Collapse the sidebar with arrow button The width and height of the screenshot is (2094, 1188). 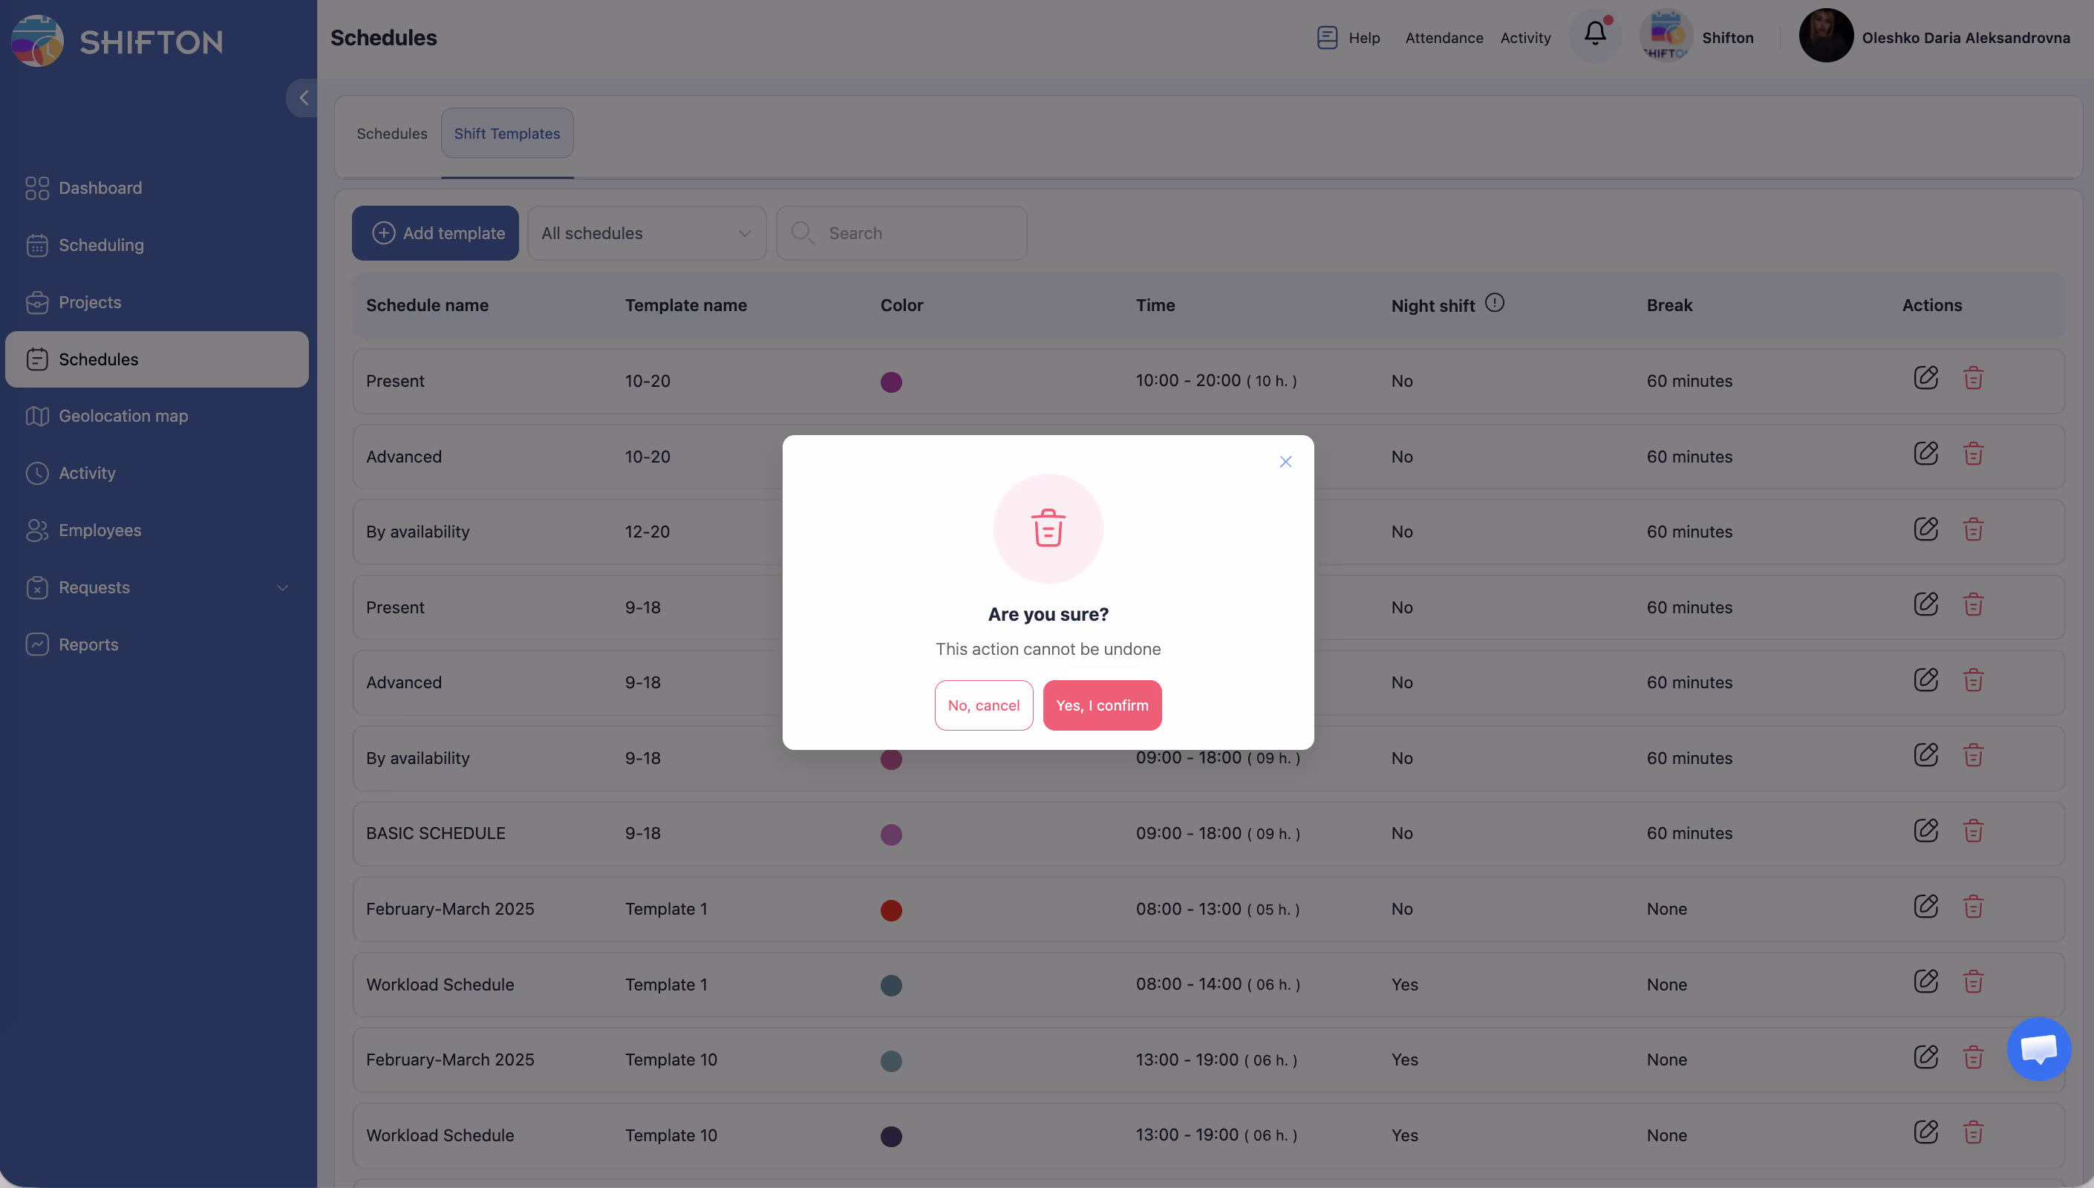pos(303,98)
